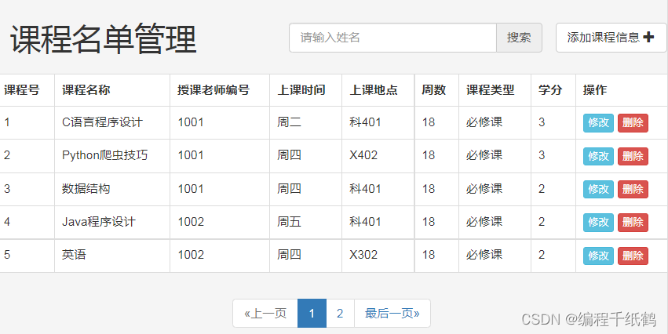This screenshot has height=334, width=668.
Task: Click the 课程名单管理 page title
Action: [x=103, y=39]
